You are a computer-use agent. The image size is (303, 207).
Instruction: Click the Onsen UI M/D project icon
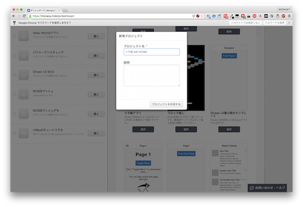click(24, 75)
